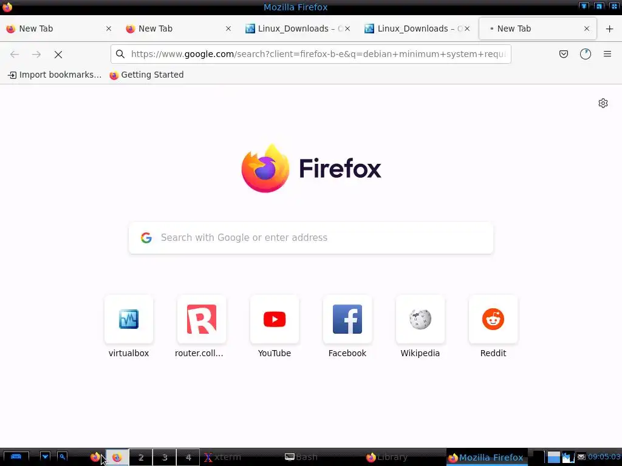Launch Firefox from taskbar quick launcher
This screenshot has width=622, height=466.
point(95,458)
